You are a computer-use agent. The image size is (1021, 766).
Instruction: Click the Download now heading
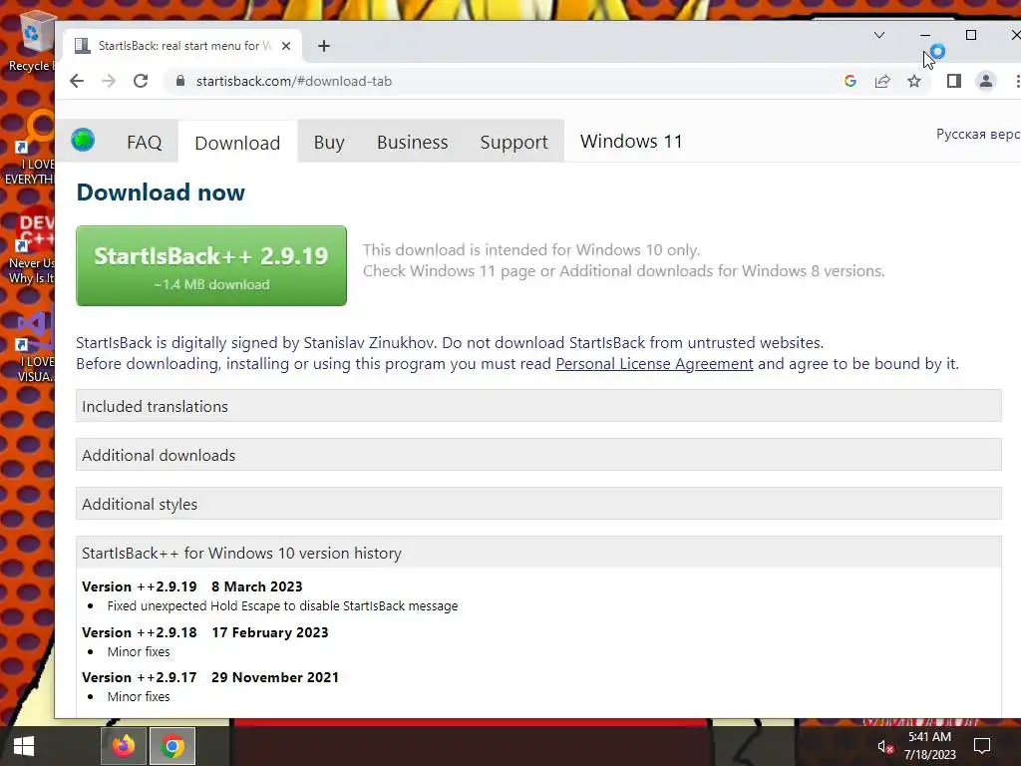(x=161, y=192)
